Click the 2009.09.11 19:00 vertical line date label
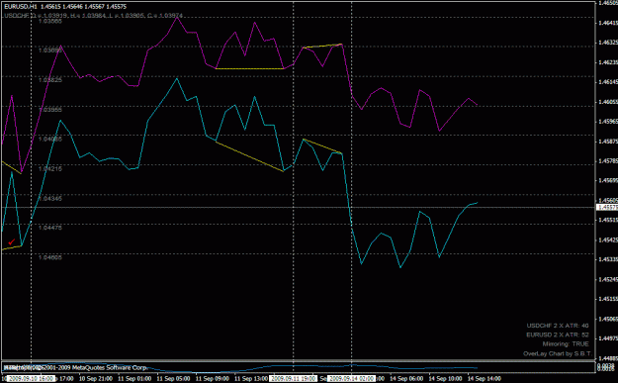The height and width of the screenshot is (383, 618). click(294, 379)
